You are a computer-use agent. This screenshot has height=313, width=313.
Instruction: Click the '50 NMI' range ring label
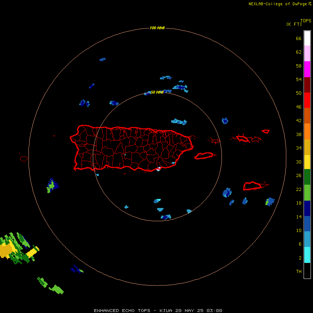click(157, 92)
